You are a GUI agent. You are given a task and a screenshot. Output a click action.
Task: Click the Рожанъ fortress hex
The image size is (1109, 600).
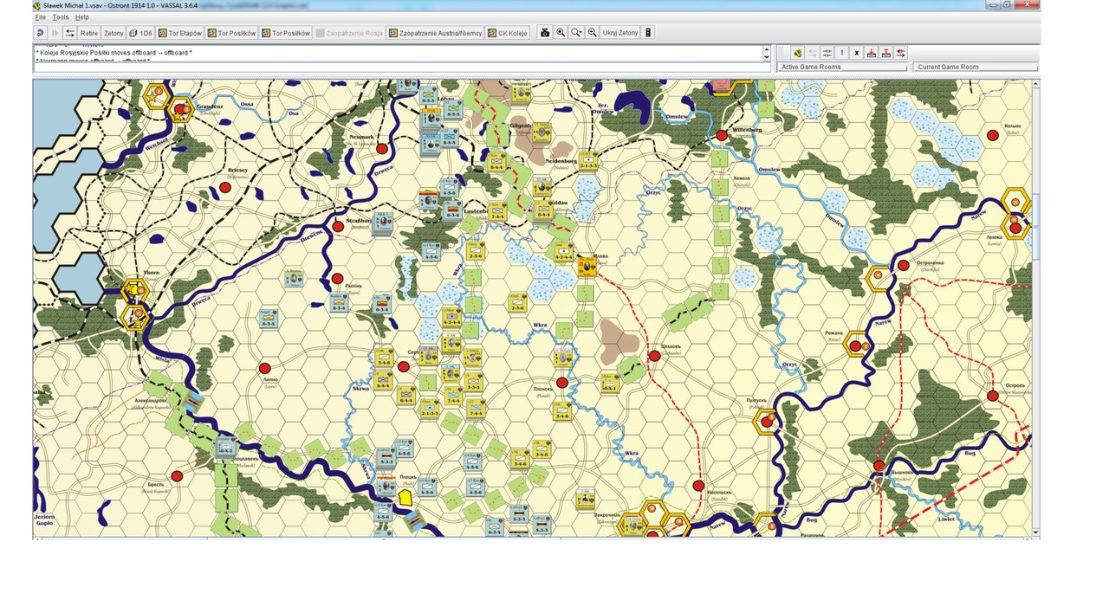tap(857, 345)
